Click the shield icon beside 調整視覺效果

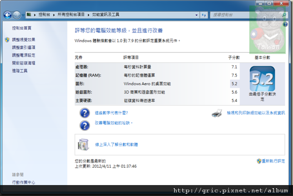point(7,40)
